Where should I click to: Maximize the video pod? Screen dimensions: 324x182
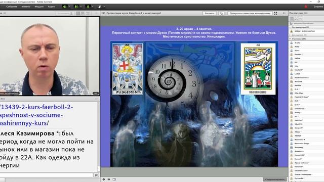88,13
